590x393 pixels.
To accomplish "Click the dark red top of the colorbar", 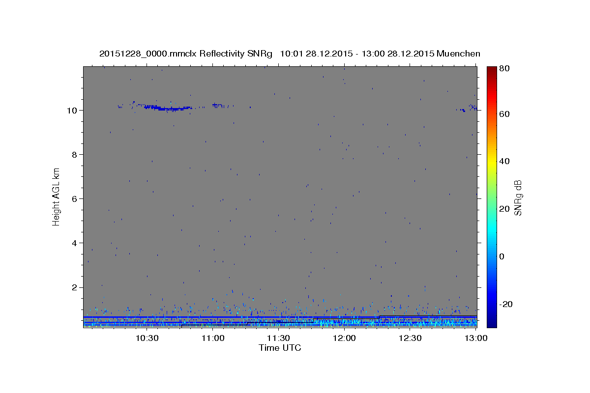I will pos(492,70).
